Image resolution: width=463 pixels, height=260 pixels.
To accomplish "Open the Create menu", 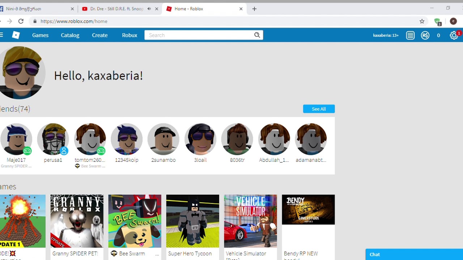I will click(100, 35).
